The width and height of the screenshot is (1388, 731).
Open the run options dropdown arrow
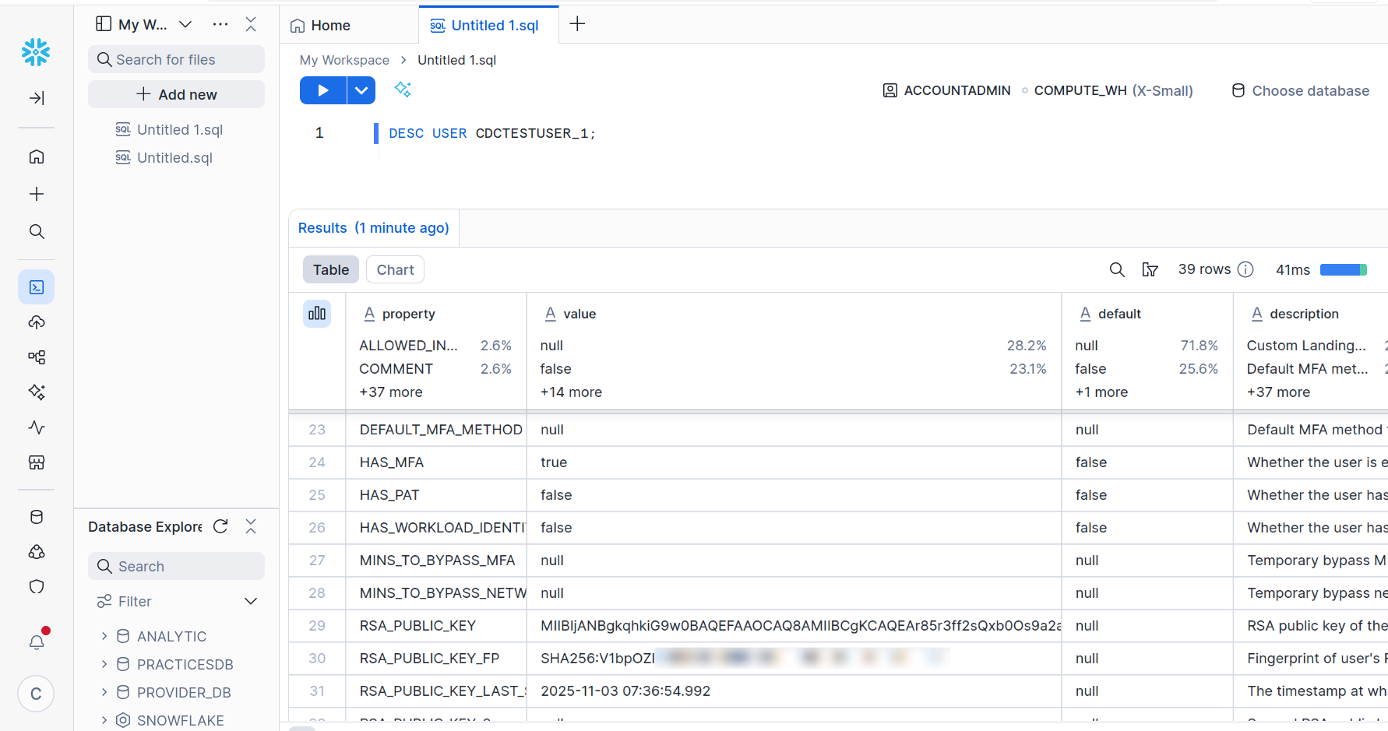[x=361, y=90]
